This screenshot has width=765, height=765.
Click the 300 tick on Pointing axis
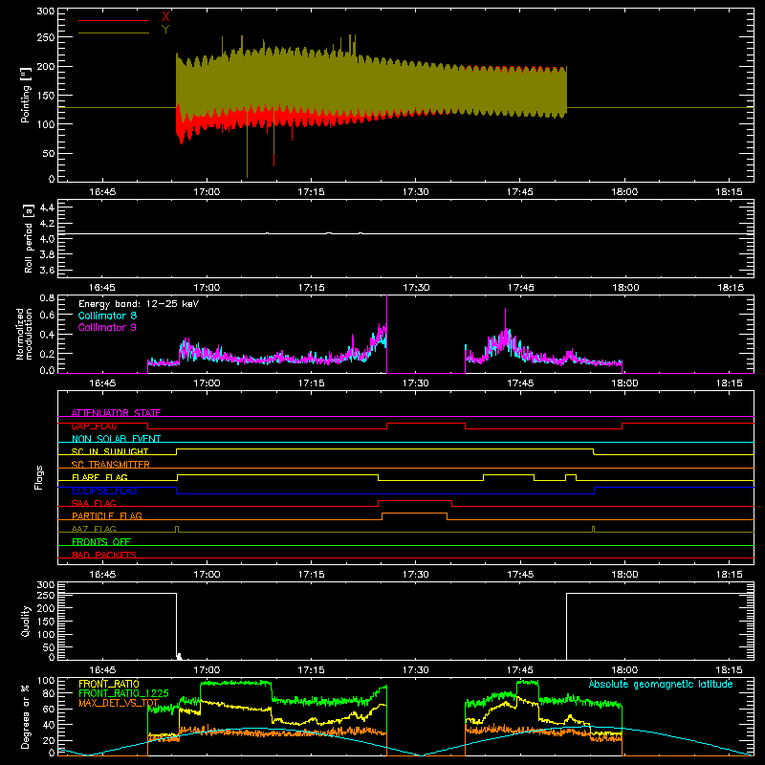[x=45, y=11]
